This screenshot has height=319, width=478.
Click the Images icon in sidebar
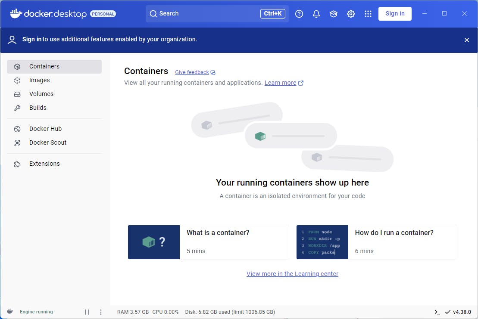17,81
